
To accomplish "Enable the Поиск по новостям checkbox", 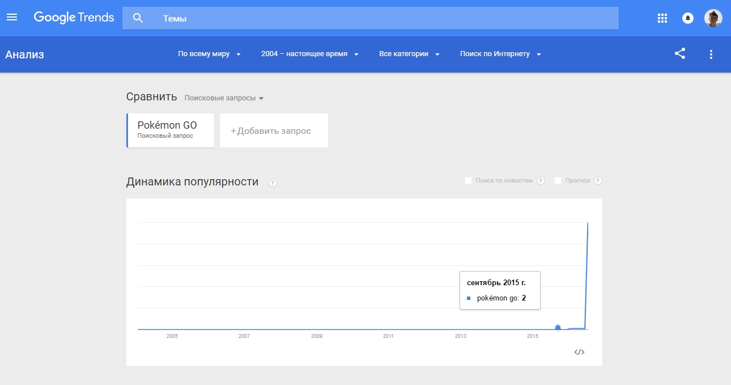I will pyautogui.click(x=468, y=180).
